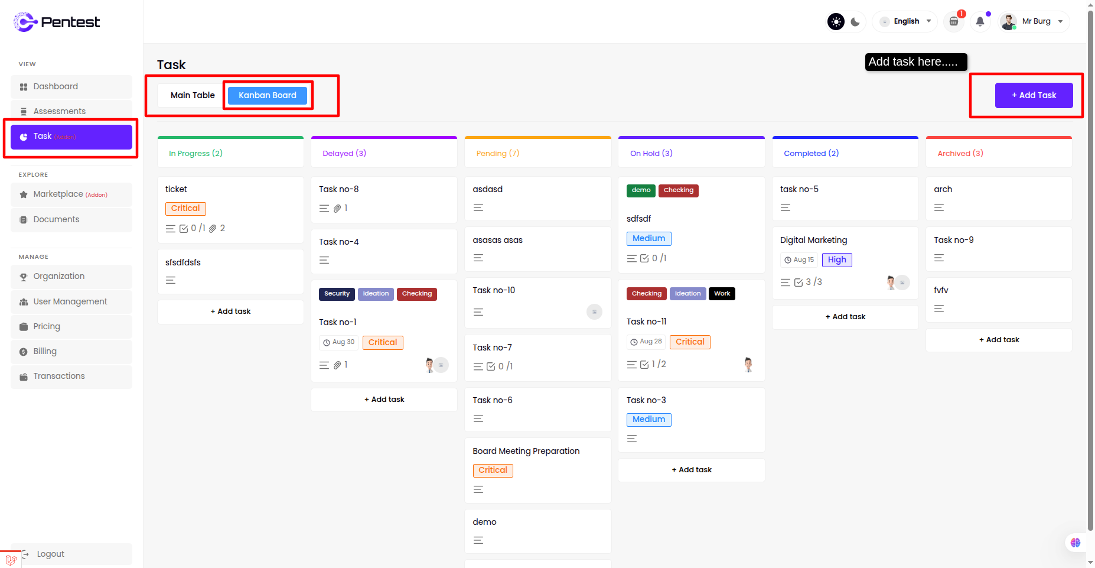Open the shopping basket icon in header
The image size is (1095, 568).
point(953,22)
